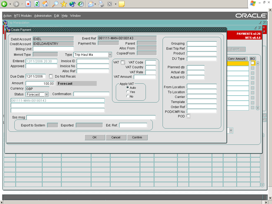Select the Auto radio button under Apply VAT
Screen dimensions: 272x204
point(128,87)
